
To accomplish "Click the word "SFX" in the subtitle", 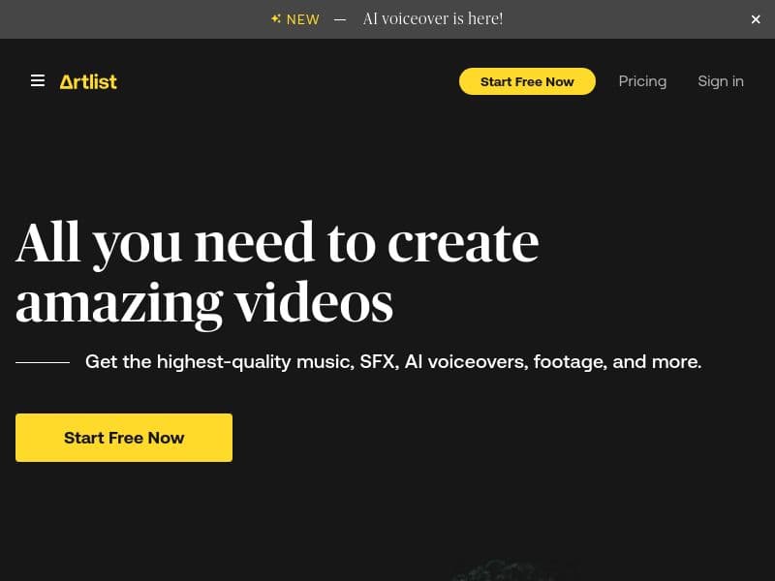I will (x=378, y=362).
